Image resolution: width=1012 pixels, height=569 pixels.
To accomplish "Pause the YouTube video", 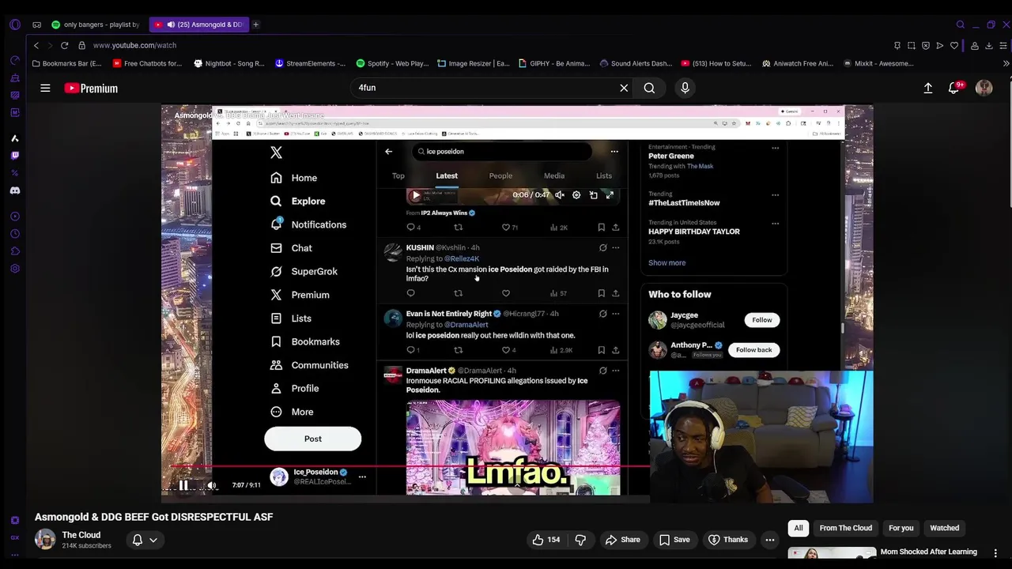I will pyautogui.click(x=183, y=485).
